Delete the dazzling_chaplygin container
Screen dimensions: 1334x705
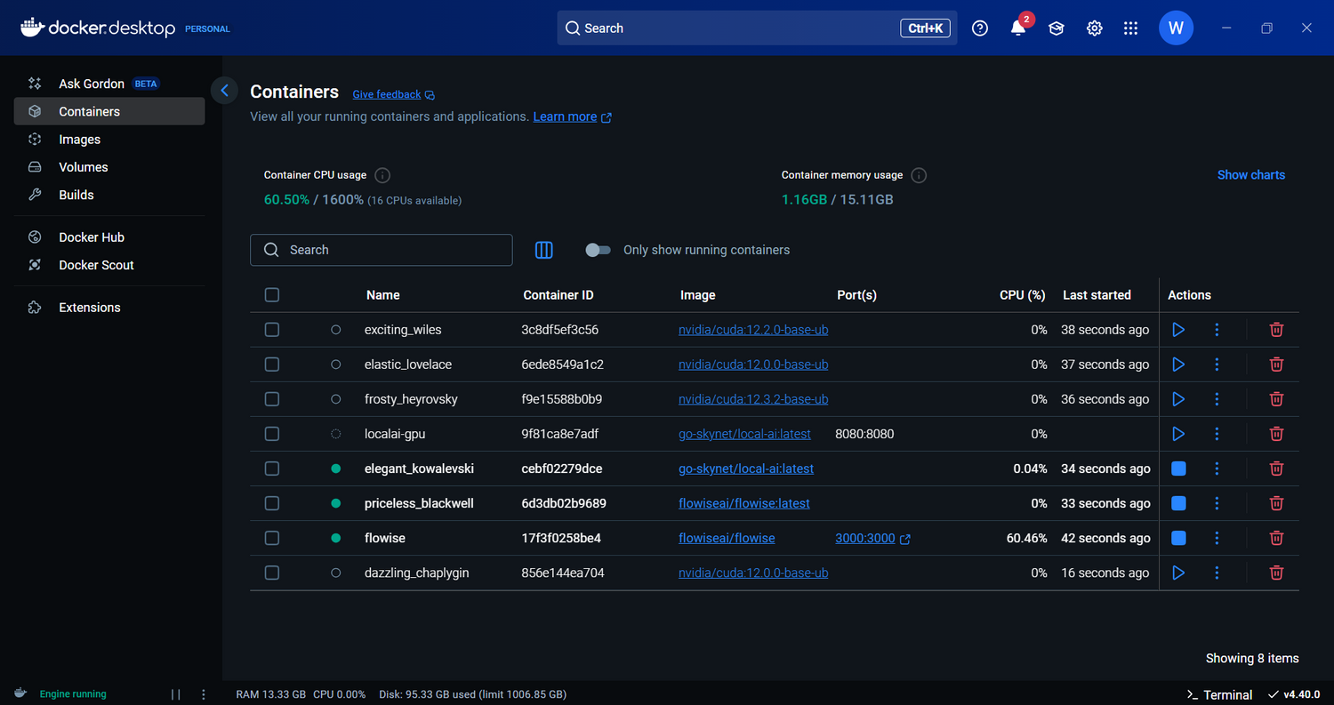(1276, 573)
